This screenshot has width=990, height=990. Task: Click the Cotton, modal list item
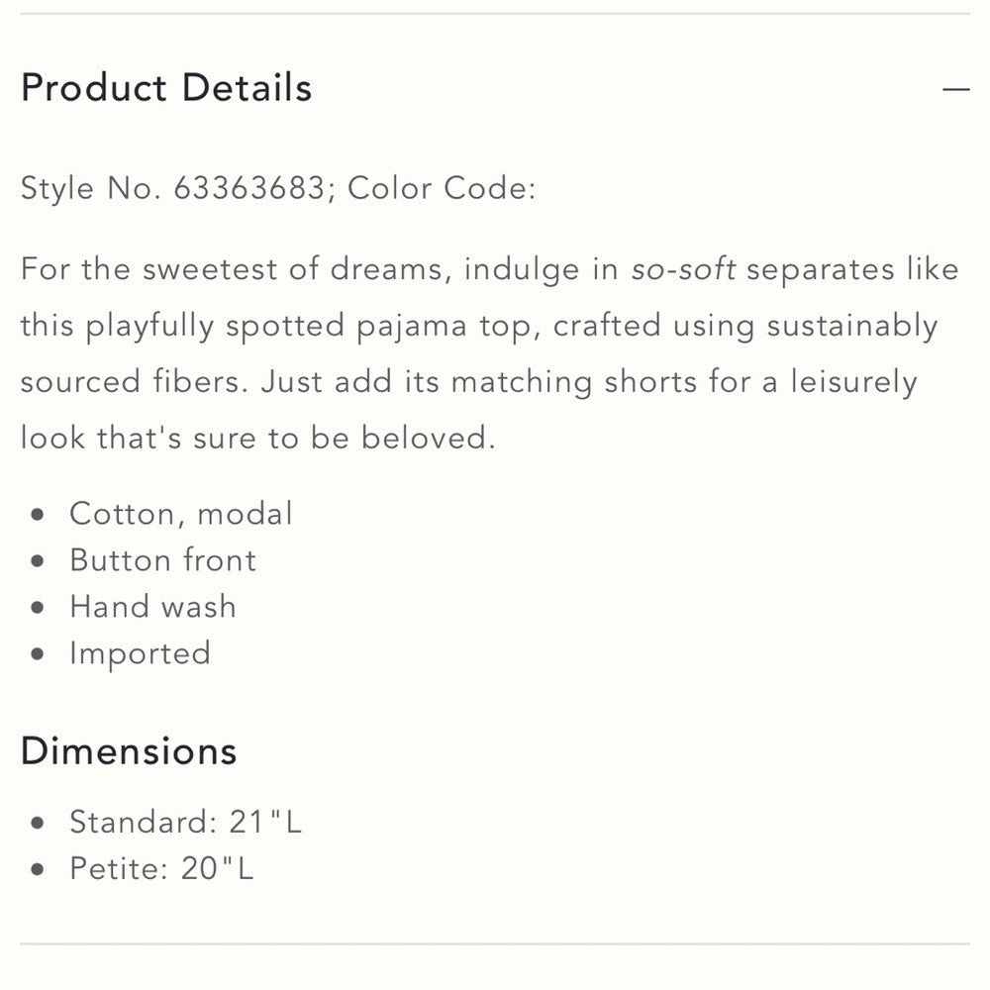181,514
